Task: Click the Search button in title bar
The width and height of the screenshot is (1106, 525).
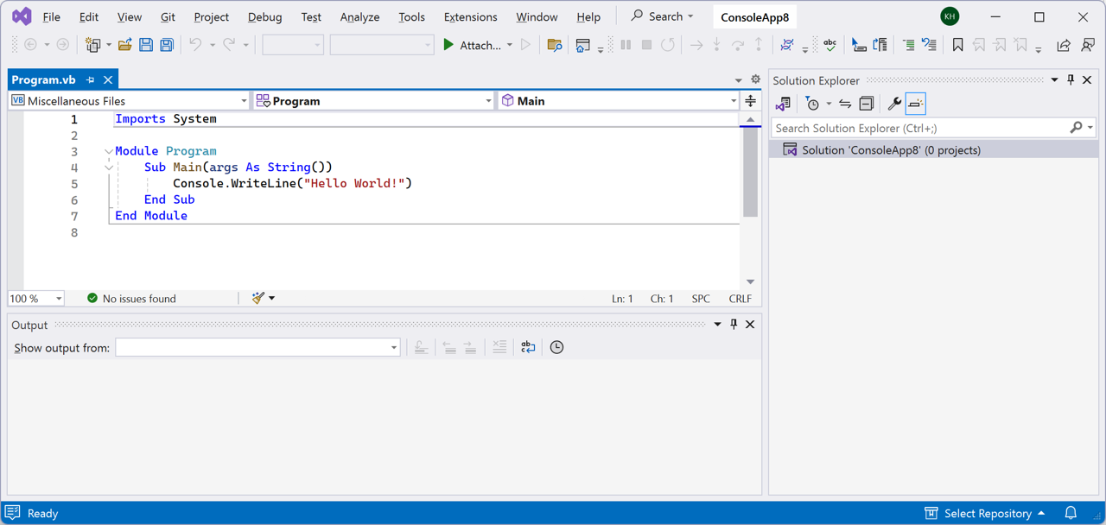Action: [x=662, y=16]
